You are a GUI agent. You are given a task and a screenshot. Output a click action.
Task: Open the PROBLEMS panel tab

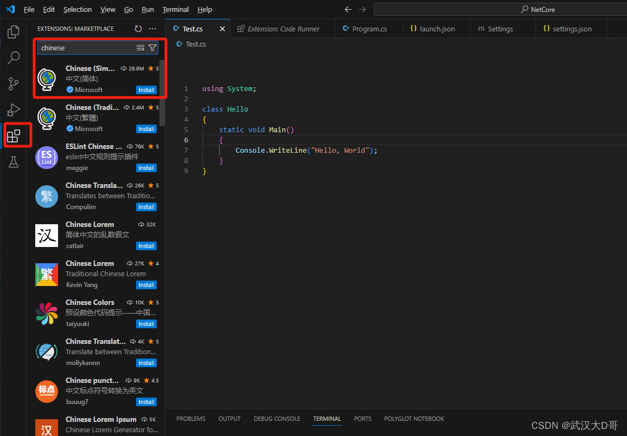(191, 419)
